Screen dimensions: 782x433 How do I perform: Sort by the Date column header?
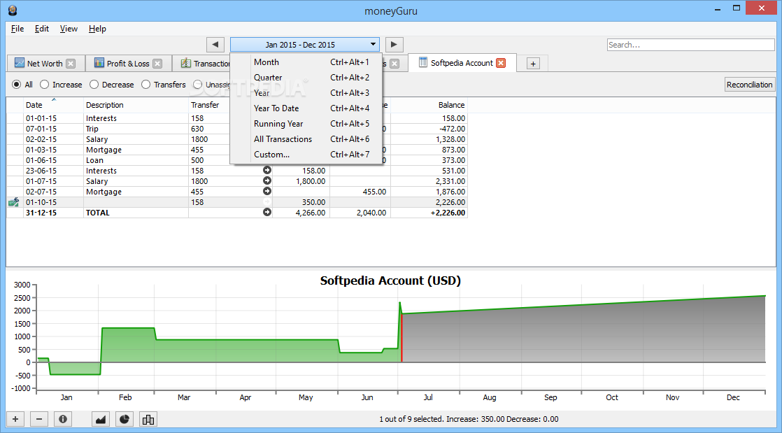point(53,105)
